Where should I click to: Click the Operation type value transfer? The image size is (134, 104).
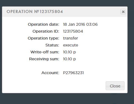pos(70,38)
